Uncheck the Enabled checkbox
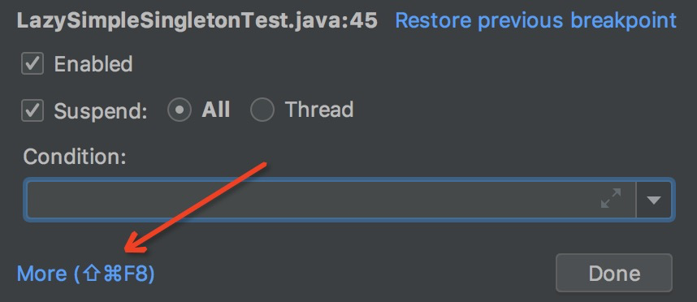The width and height of the screenshot is (697, 302). 32,64
